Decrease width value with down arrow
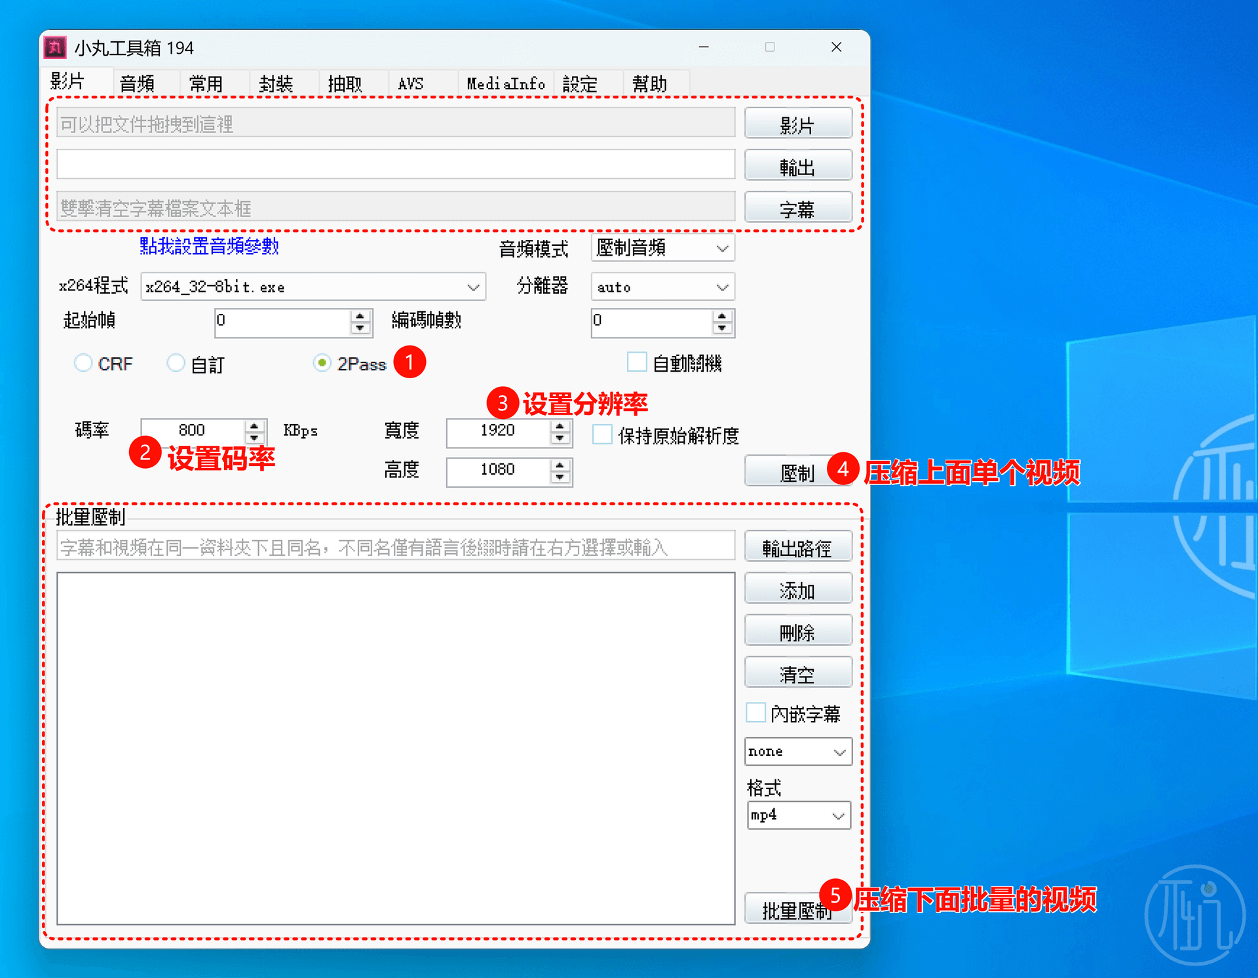 point(560,439)
